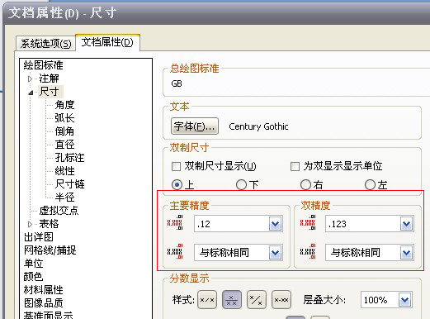Open the 半径 dimension settings
Viewport: 430px width, 319px height.
pos(64,198)
